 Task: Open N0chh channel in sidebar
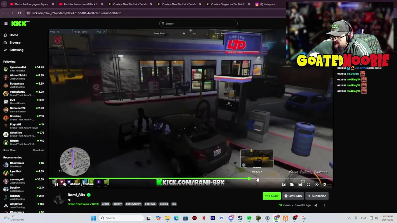(x=24, y=142)
